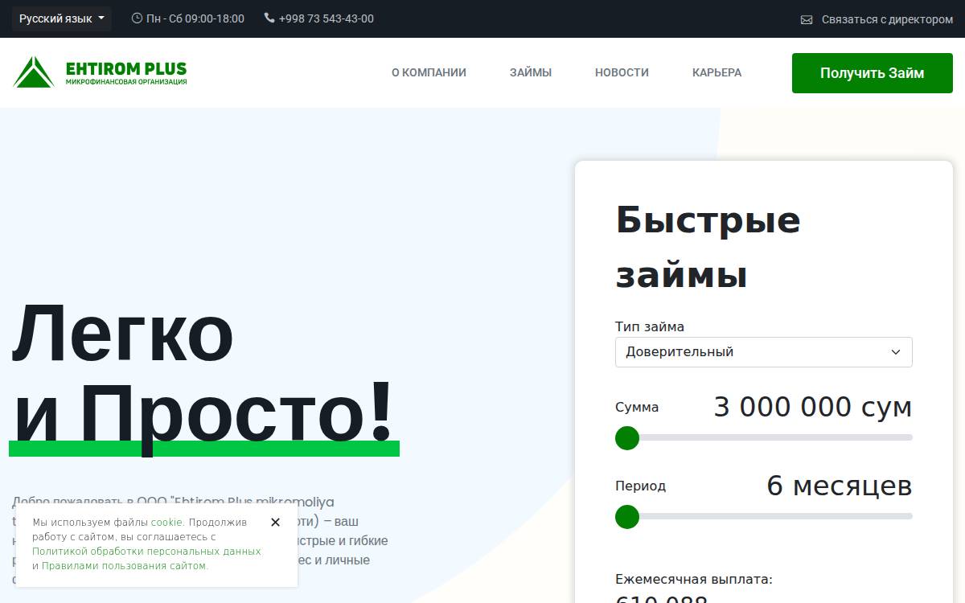Click the Быстрые займы heading
The width and height of the screenshot is (965, 603).
pyautogui.click(x=708, y=247)
